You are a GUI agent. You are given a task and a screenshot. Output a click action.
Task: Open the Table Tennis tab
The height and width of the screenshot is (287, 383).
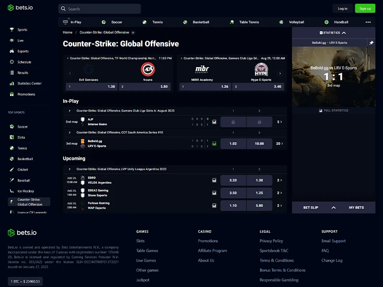click(244, 22)
